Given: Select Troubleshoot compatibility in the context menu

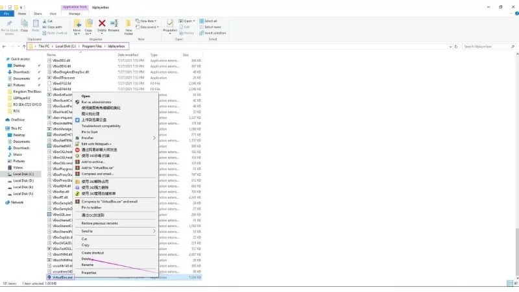Looking at the screenshot, I should click(101, 126).
